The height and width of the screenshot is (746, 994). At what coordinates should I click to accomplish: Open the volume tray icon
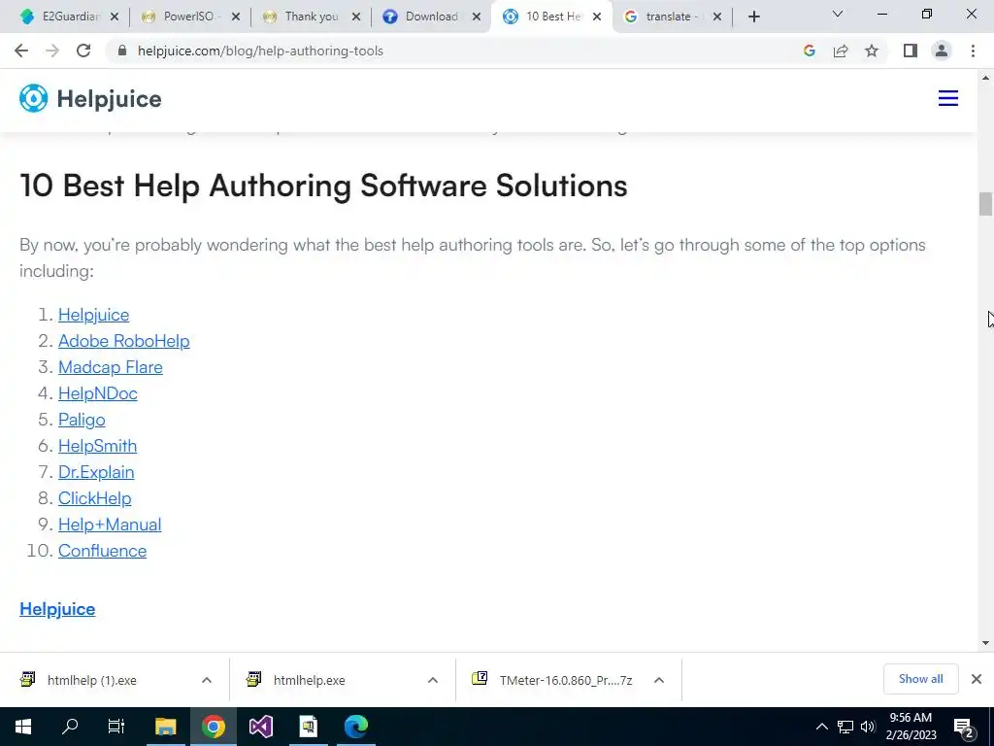[868, 727]
